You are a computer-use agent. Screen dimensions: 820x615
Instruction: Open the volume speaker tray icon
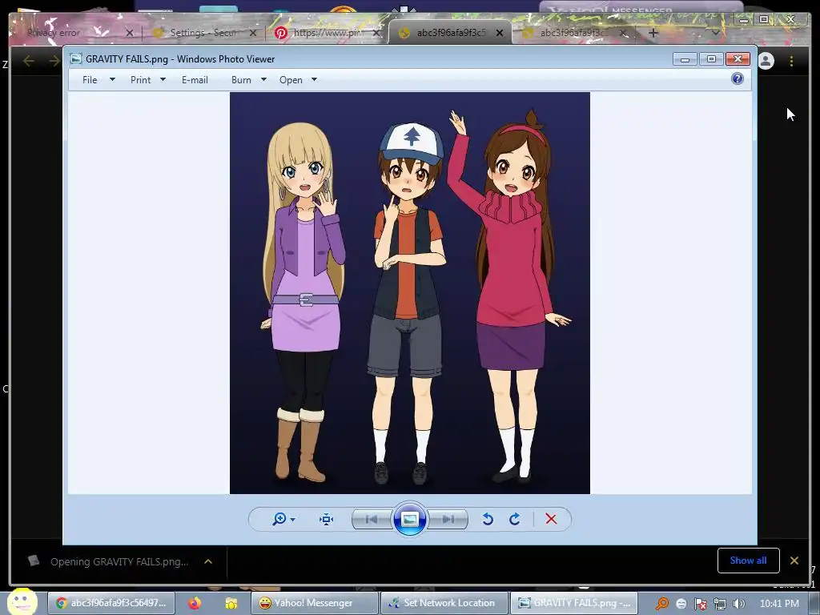(x=739, y=604)
